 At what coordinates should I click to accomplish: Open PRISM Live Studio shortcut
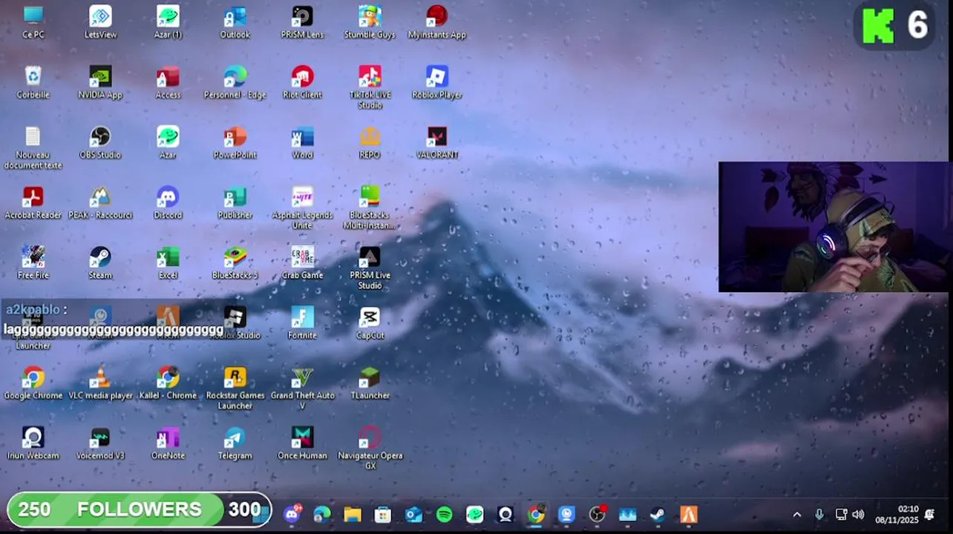[x=370, y=267]
